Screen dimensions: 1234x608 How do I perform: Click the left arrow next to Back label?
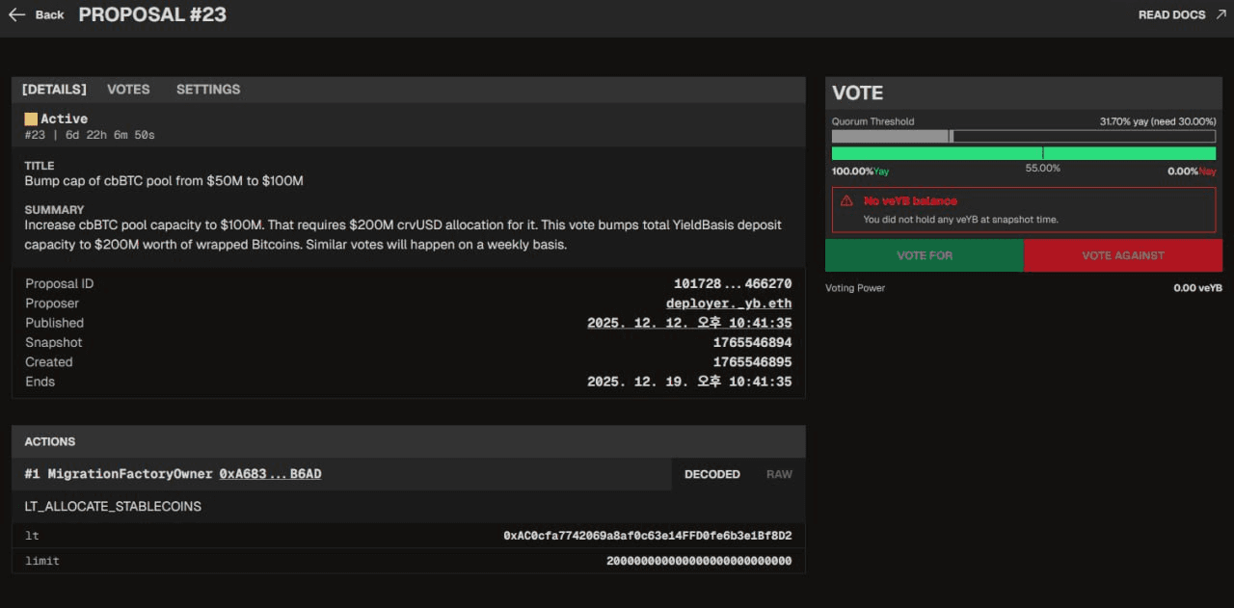tap(15, 14)
